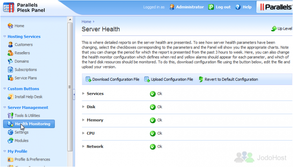Click the Upload Configuration File icon
The width and height of the screenshot is (293, 167).
pyautogui.click(x=147, y=79)
